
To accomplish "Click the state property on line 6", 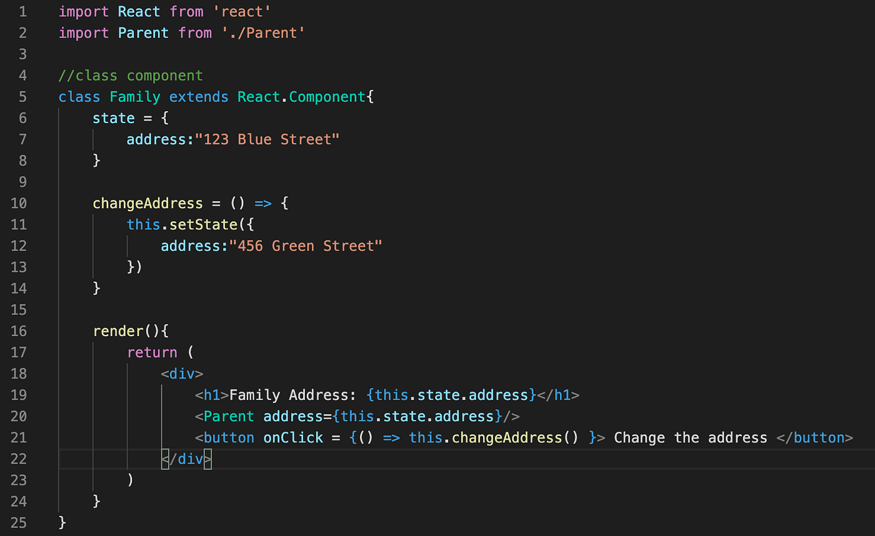I will [x=114, y=118].
